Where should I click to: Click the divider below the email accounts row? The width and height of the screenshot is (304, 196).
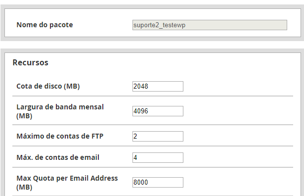tap(153, 167)
